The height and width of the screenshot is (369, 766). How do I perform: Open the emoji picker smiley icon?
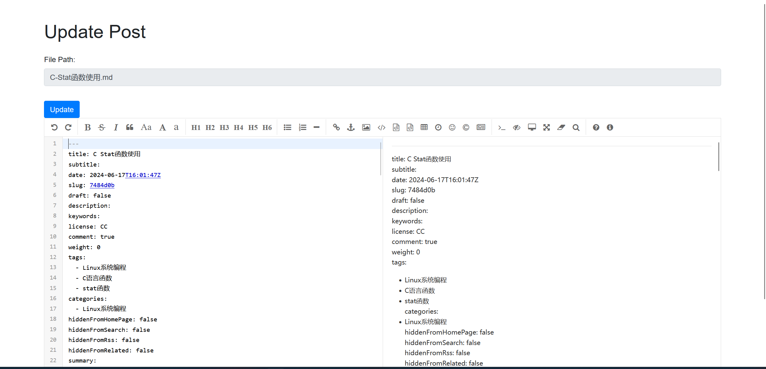click(452, 128)
